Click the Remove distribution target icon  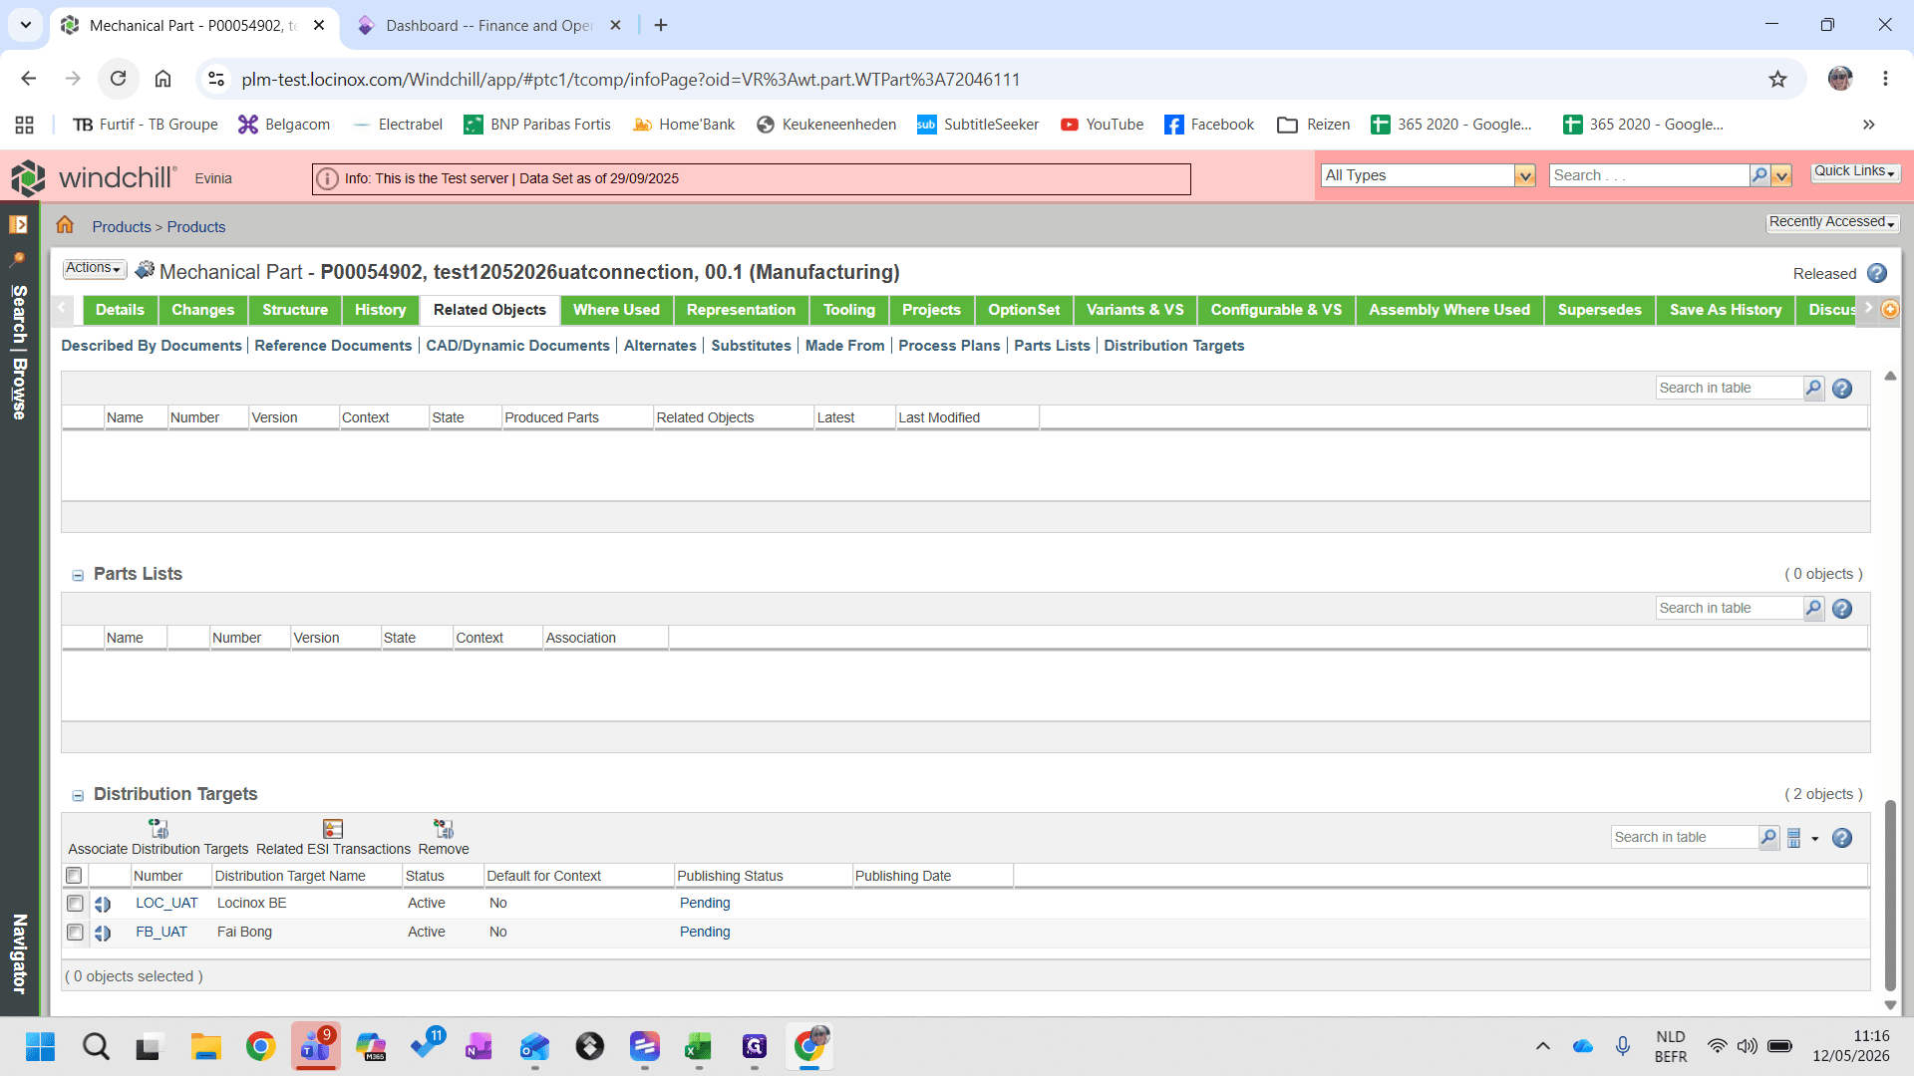[x=444, y=829]
